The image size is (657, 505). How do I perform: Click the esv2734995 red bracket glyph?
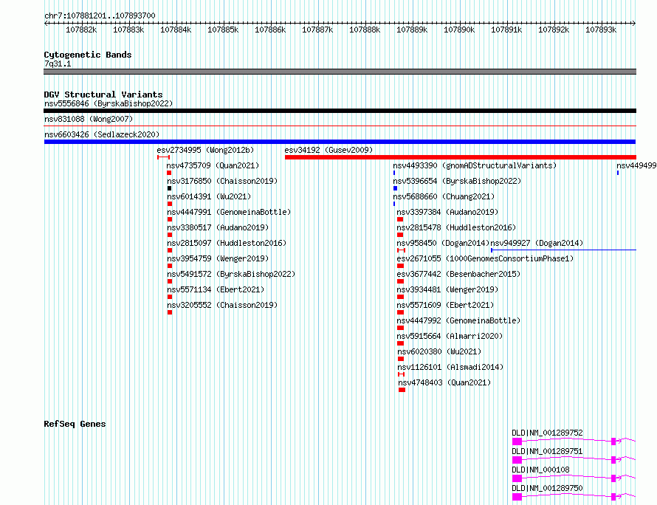coord(163,157)
